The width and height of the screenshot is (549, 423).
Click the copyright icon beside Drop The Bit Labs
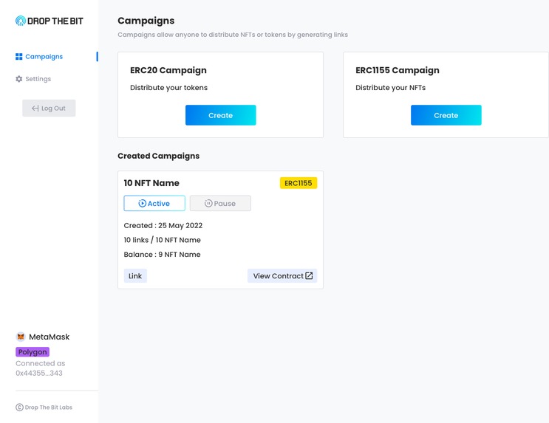[19, 407]
